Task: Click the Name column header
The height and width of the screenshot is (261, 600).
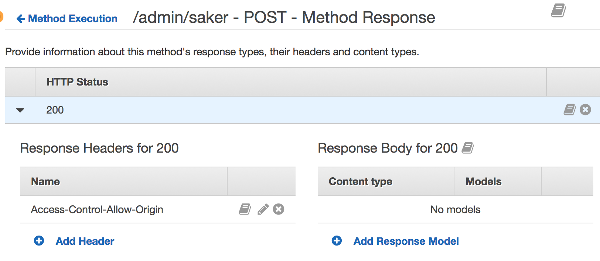Action: [45, 181]
